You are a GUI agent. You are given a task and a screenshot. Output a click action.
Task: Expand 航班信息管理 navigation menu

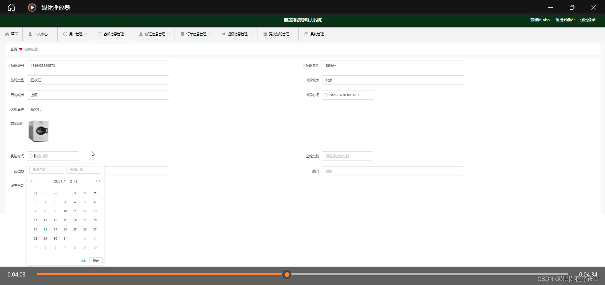click(154, 34)
